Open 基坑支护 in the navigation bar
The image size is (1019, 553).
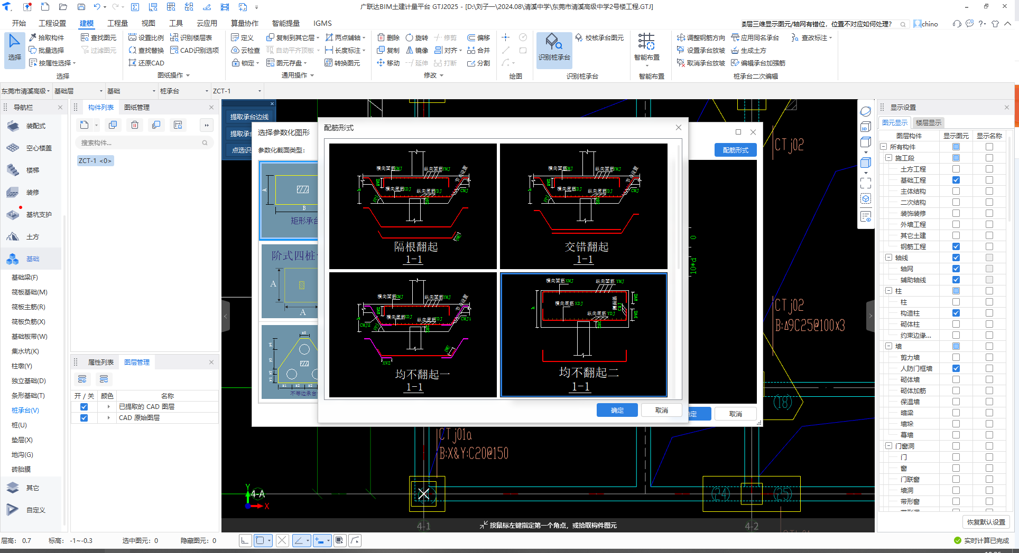click(x=30, y=215)
